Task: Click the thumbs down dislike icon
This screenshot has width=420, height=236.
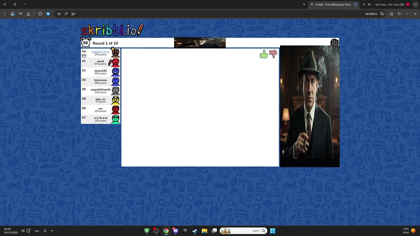Action: [273, 54]
